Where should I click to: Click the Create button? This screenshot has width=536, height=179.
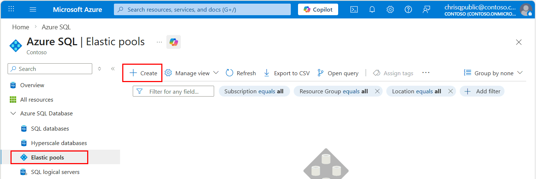(x=143, y=73)
